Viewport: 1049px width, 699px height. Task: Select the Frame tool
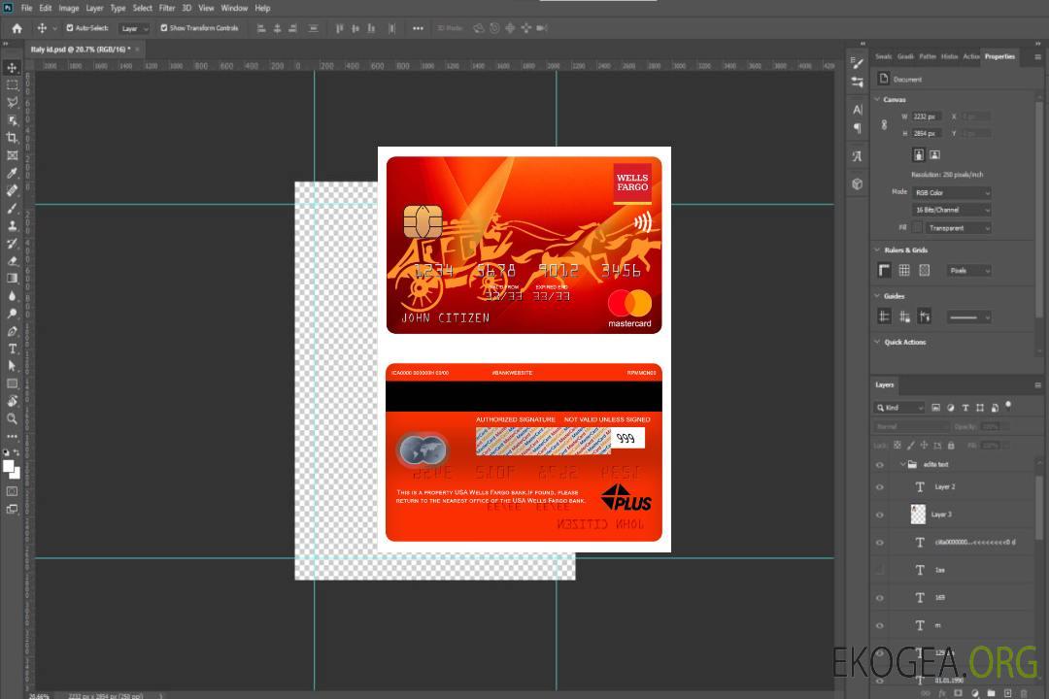[12, 155]
